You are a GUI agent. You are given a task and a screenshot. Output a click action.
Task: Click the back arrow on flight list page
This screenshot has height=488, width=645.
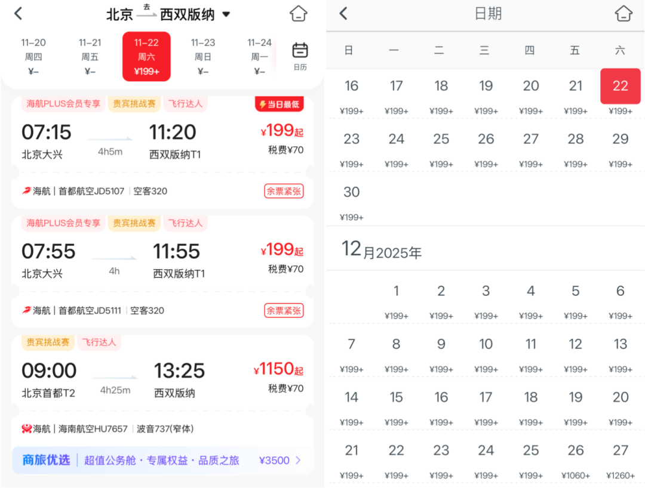pyautogui.click(x=17, y=13)
